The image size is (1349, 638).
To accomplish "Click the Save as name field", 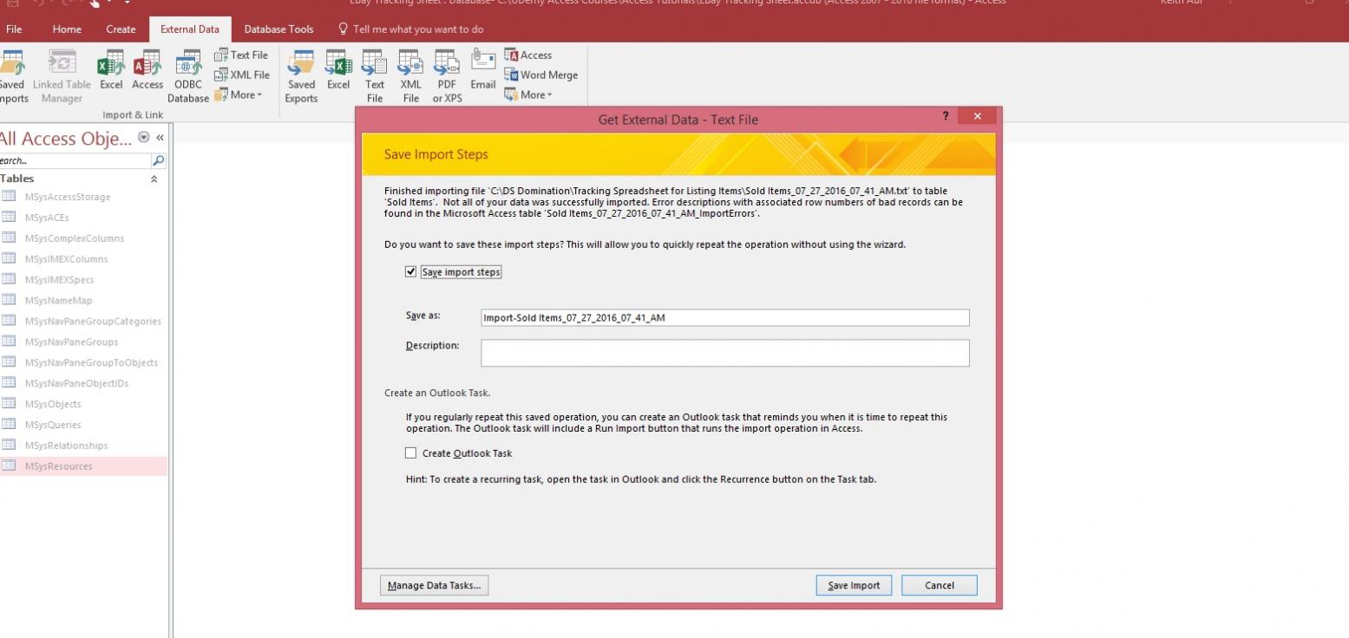I will [725, 317].
